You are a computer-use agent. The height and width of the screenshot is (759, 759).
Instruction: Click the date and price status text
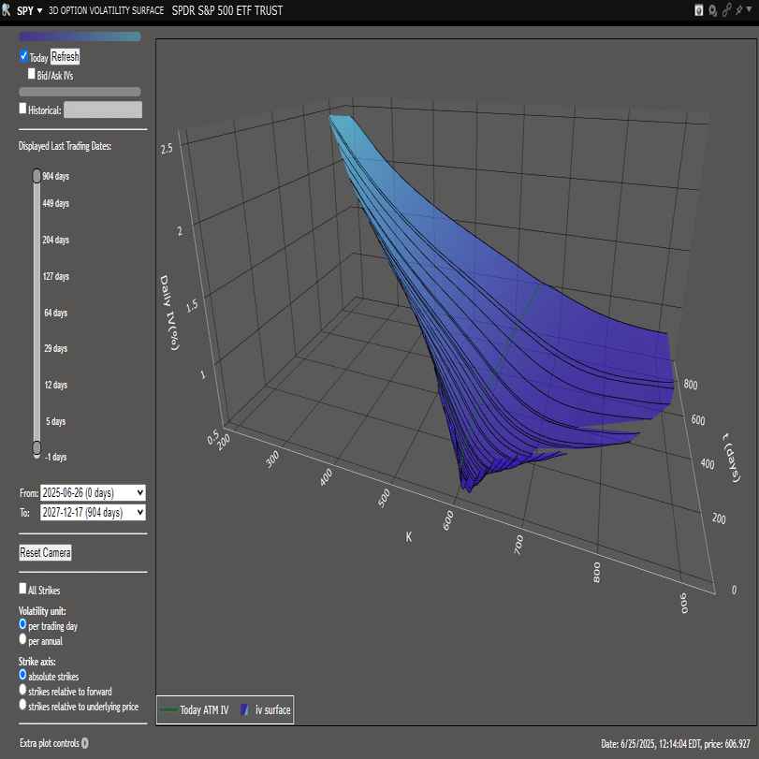pyautogui.click(x=676, y=743)
